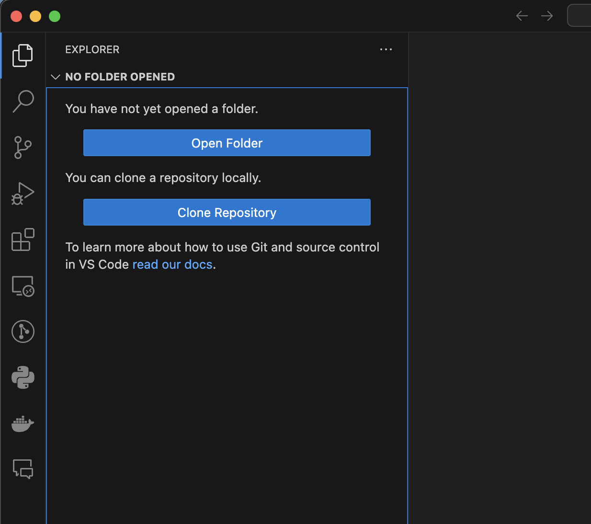Click the circular git branch icon
Screen dimensions: 591x524
23,331
